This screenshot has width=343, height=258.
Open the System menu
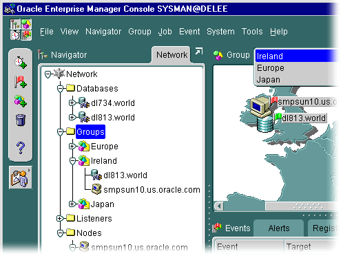coord(220,32)
